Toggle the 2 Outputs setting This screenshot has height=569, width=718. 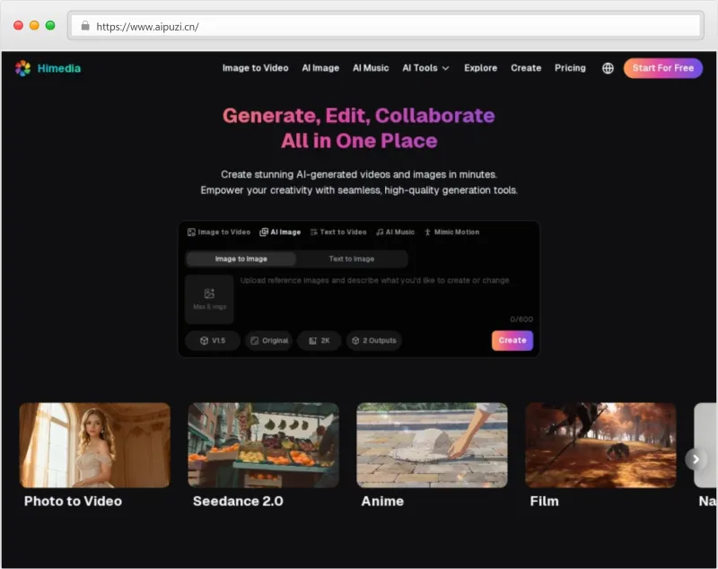[x=373, y=341]
